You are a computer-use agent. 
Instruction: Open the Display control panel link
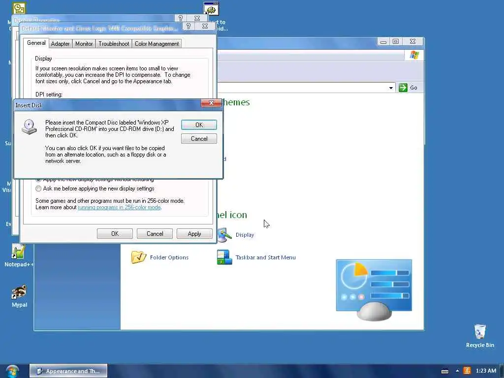(245, 235)
